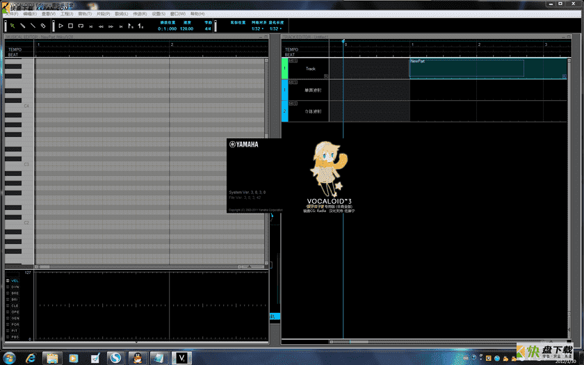Viewport: 584px width, 365px height.
Task: Click the playback position field 0:1:000
Action: click(168, 29)
